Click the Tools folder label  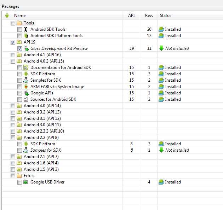(29, 23)
